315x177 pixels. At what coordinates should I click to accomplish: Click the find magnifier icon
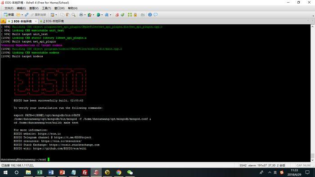73,15
